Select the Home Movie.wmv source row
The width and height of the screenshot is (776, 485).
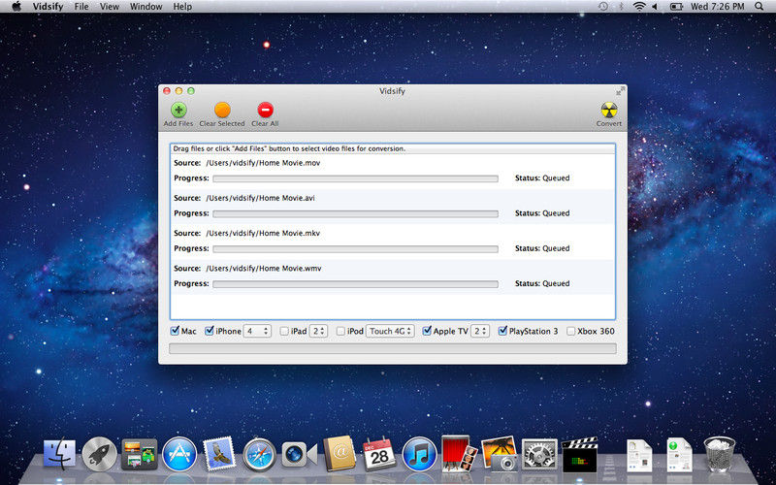(393, 276)
